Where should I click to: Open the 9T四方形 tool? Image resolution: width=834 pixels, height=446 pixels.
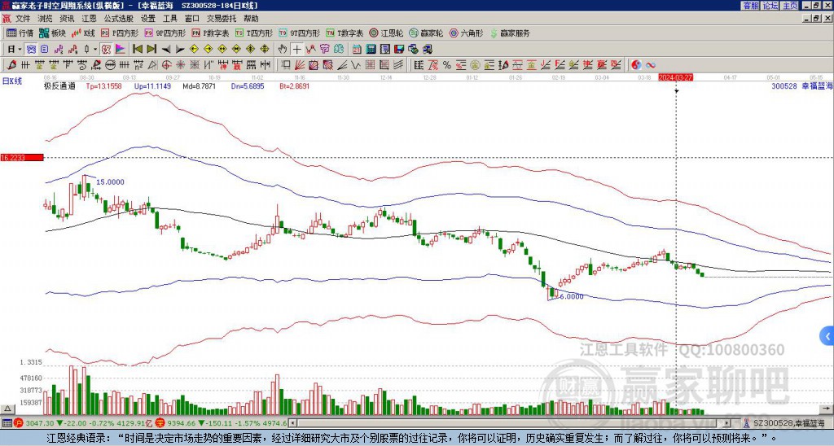coord(299,33)
